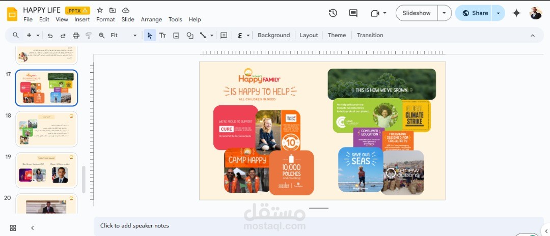The height and width of the screenshot is (236, 550).
Task: Open input tools dropdown arrow
Action: [x=248, y=36]
